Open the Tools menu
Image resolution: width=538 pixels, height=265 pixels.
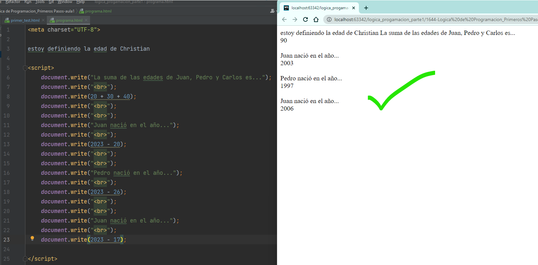click(40, 2)
